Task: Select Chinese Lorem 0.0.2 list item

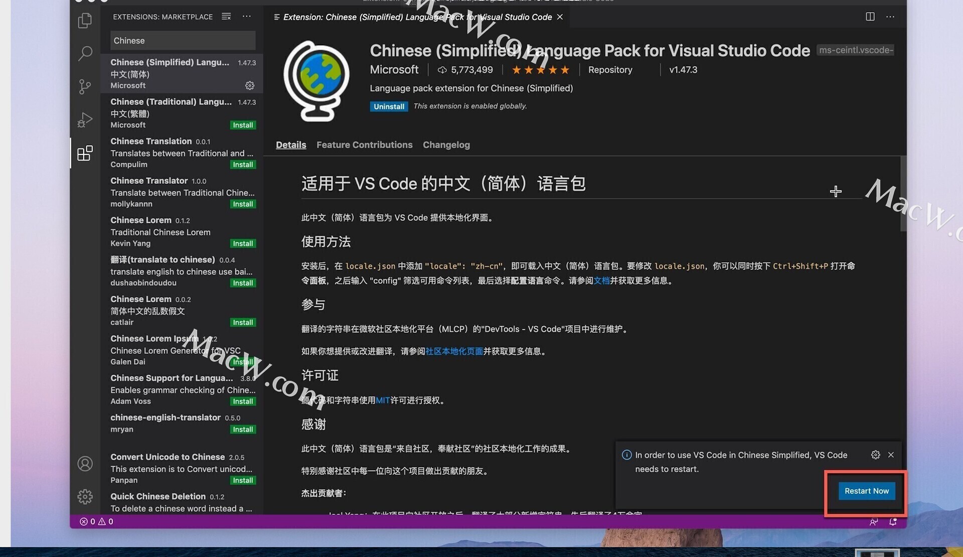Action: tap(182, 311)
